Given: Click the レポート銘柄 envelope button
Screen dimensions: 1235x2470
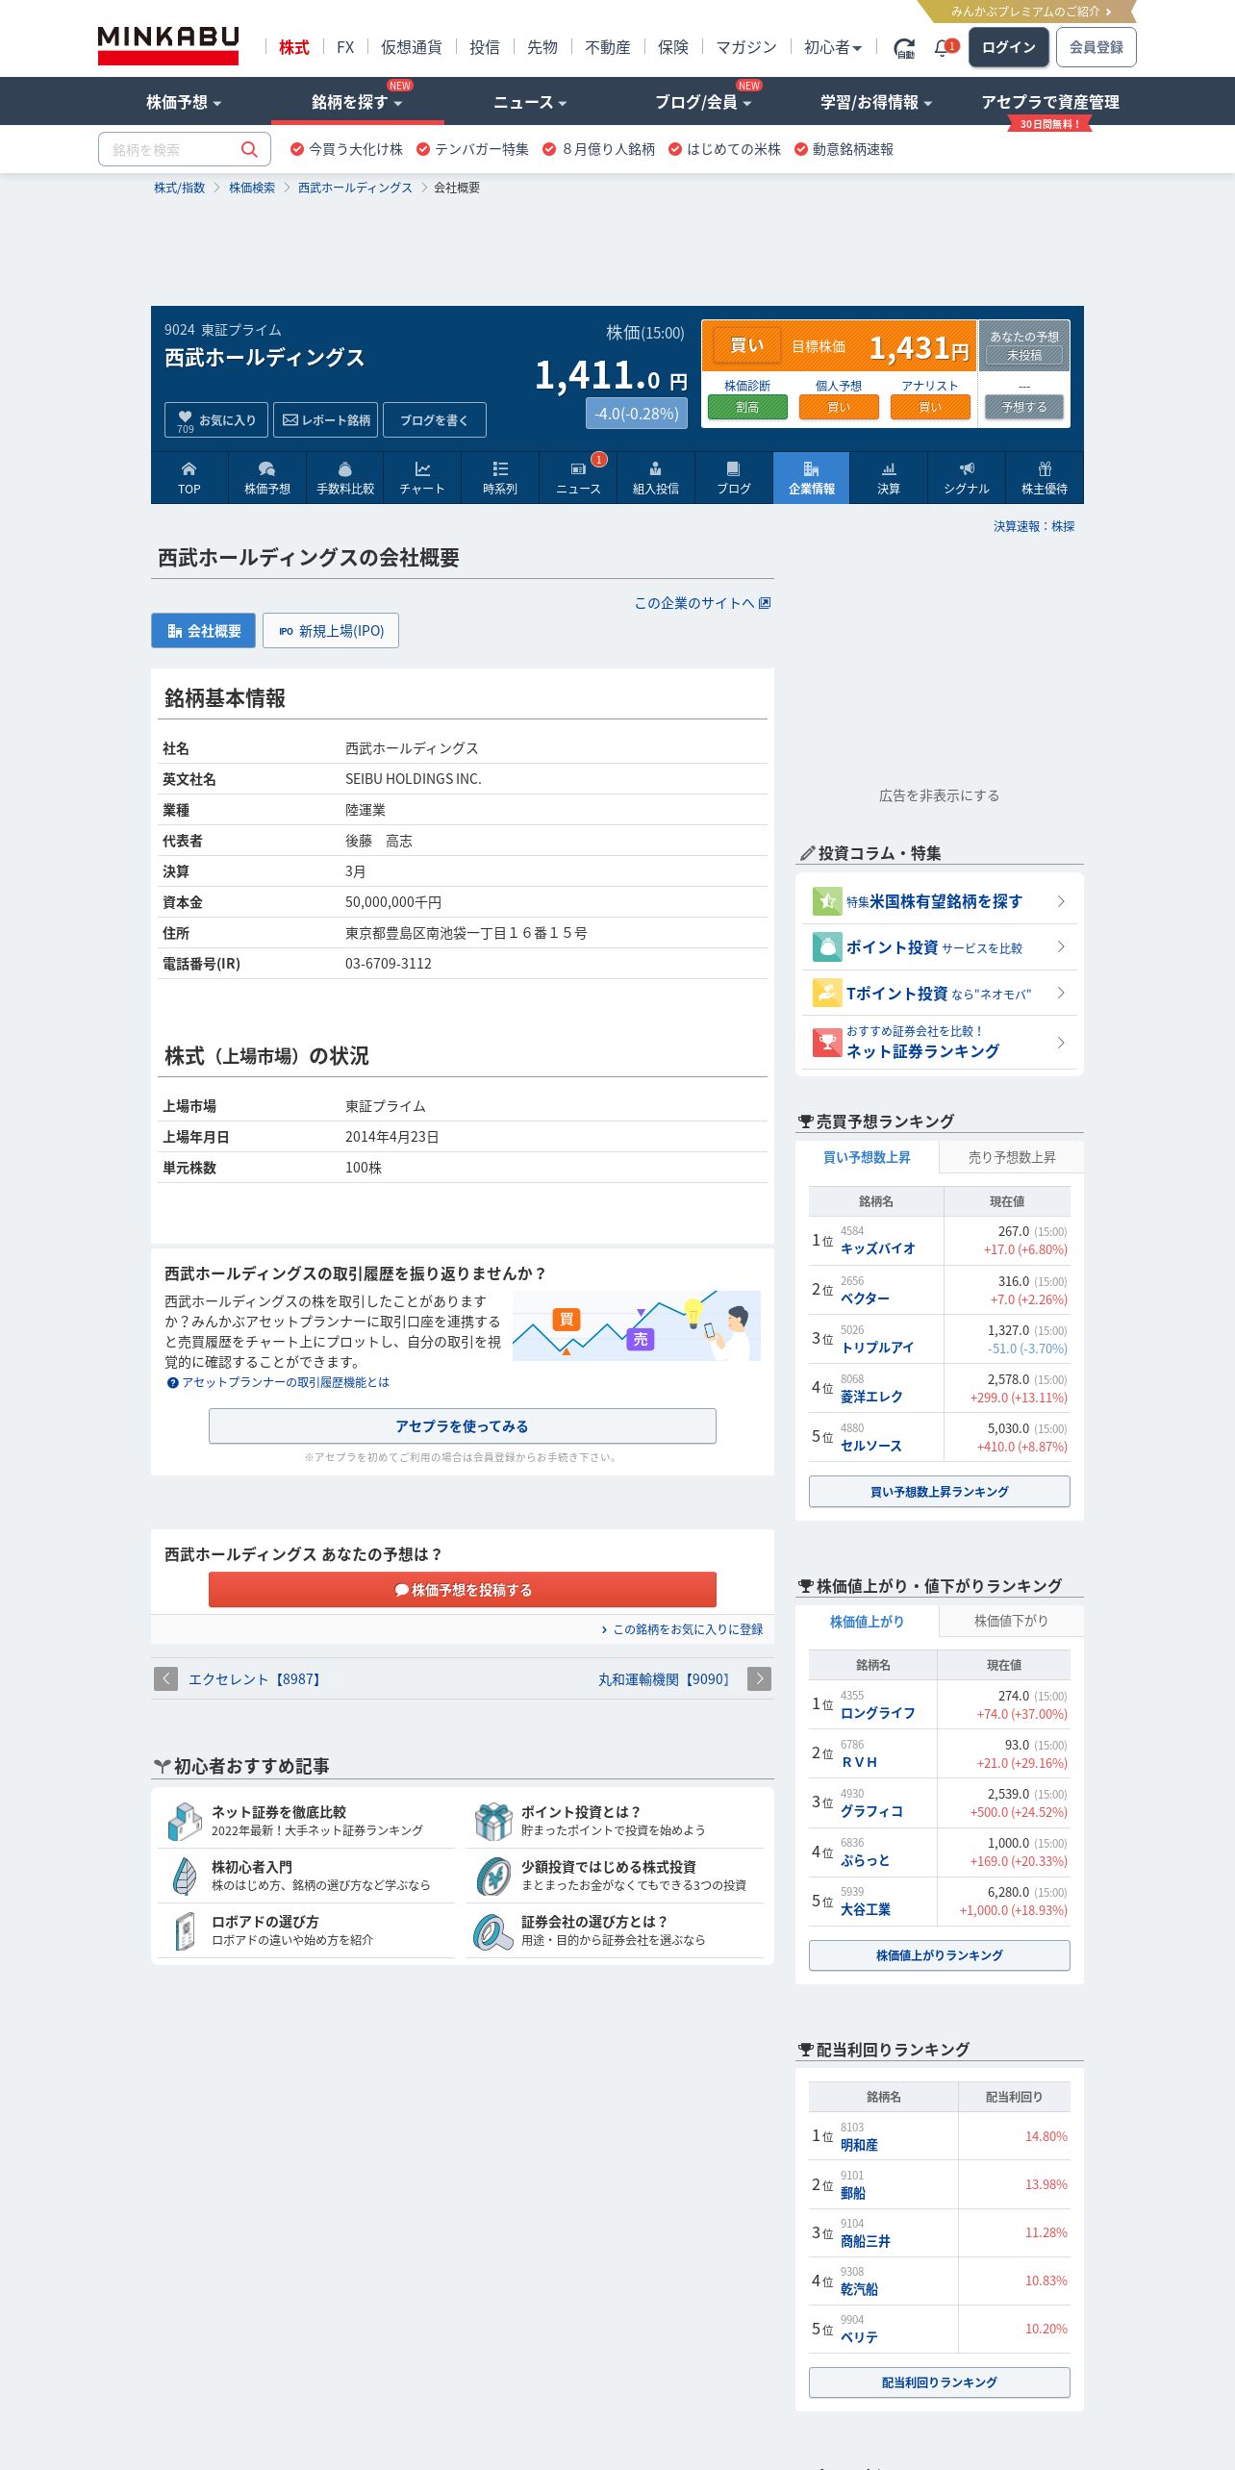Looking at the screenshot, I should [x=326, y=420].
